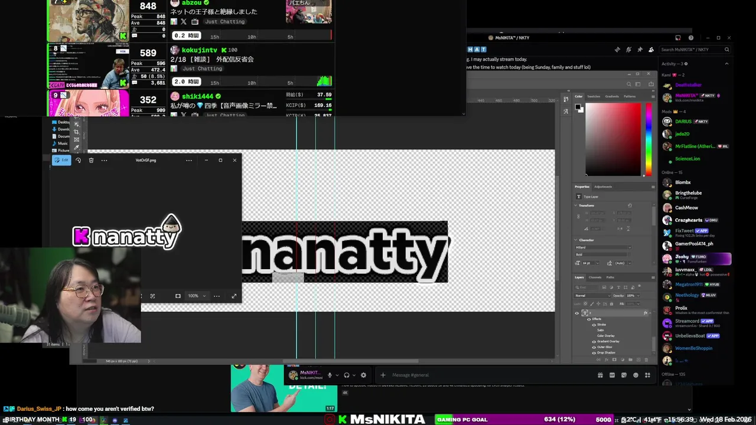
Task: Click the plus attach icon in Discord
Action: pos(383,375)
